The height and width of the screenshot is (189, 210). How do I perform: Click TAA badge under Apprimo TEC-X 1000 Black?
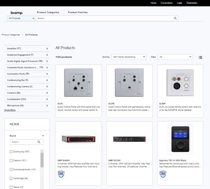163,174
